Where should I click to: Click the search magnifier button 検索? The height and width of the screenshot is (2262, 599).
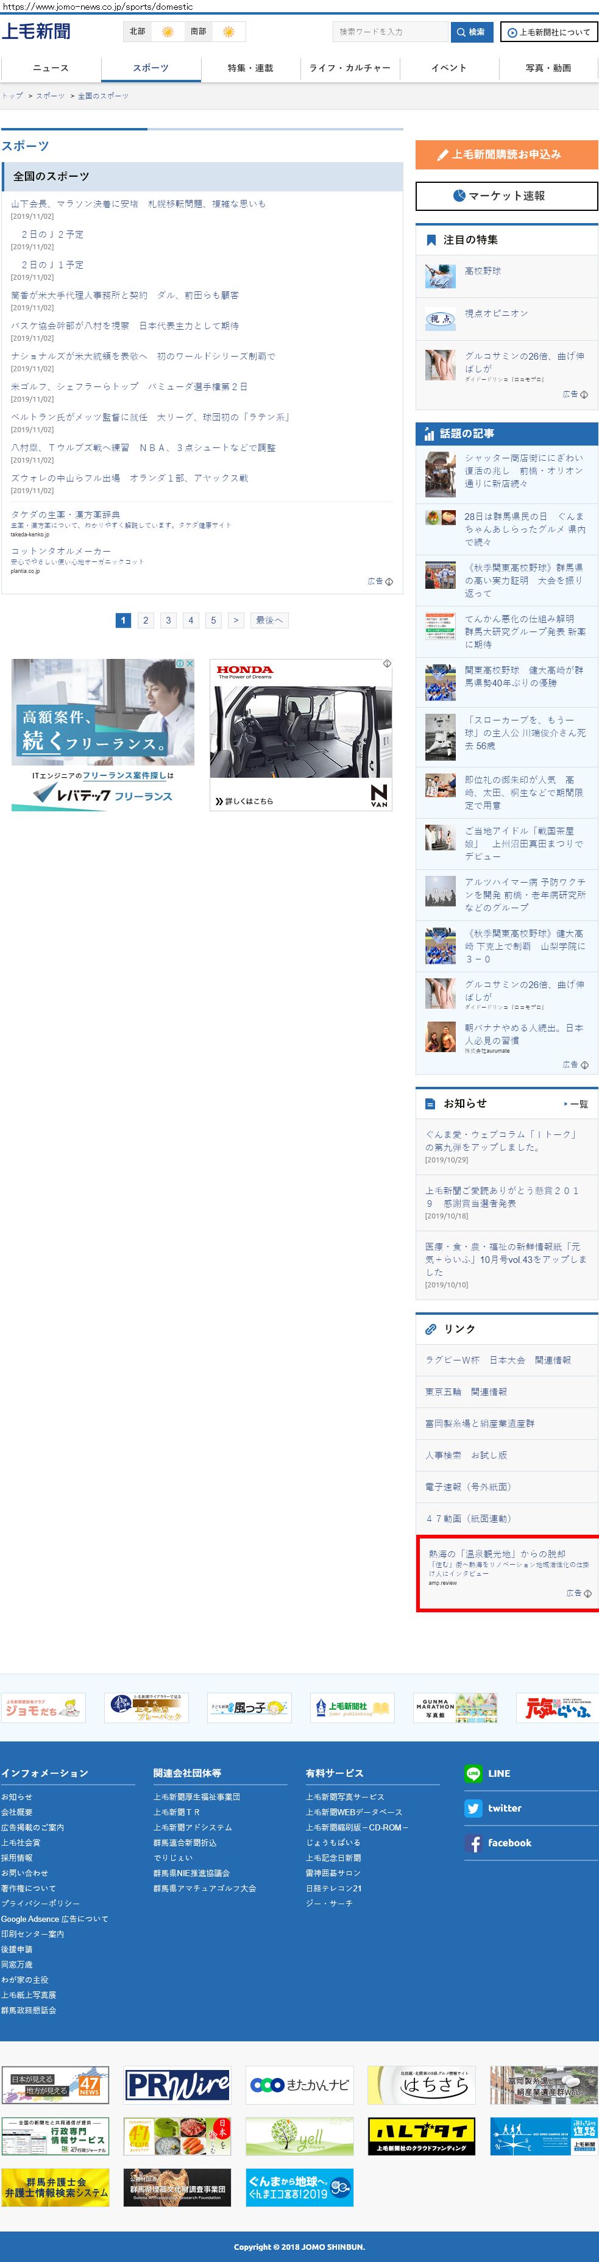(x=472, y=32)
